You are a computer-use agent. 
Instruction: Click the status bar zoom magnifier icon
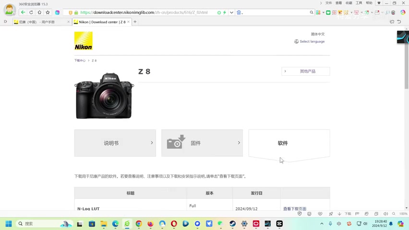coord(394,214)
